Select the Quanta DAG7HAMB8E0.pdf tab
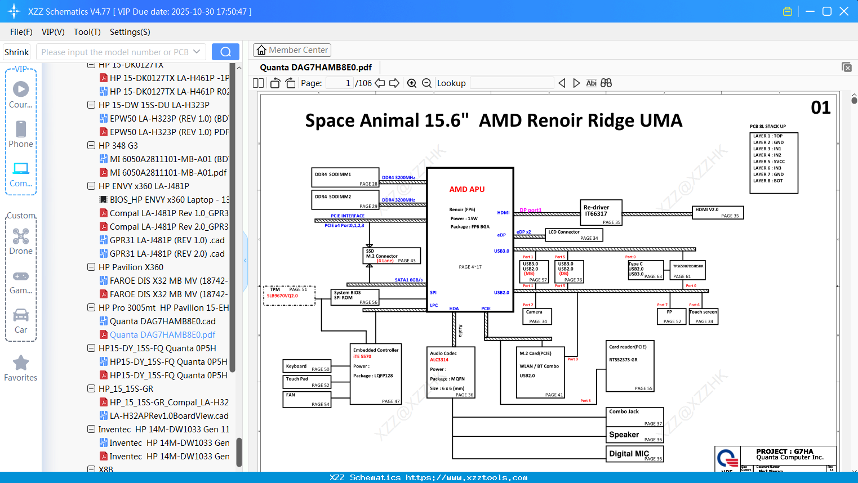858x483 pixels. [316, 68]
